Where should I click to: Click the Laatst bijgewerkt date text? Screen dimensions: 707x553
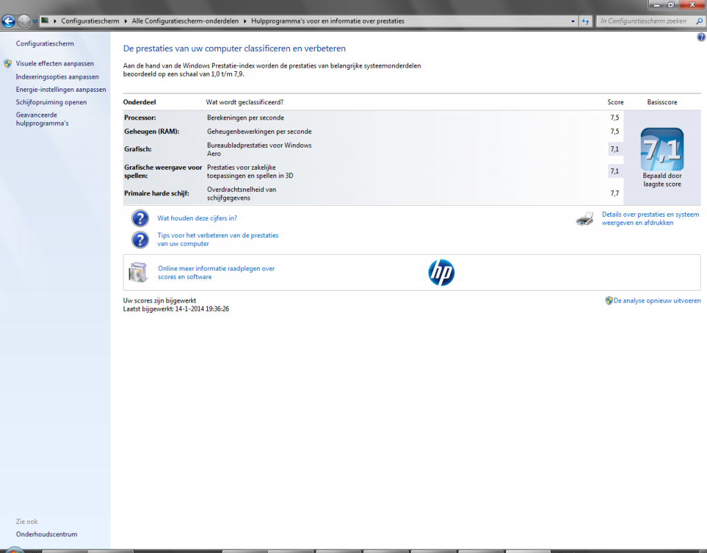pos(176,309)
